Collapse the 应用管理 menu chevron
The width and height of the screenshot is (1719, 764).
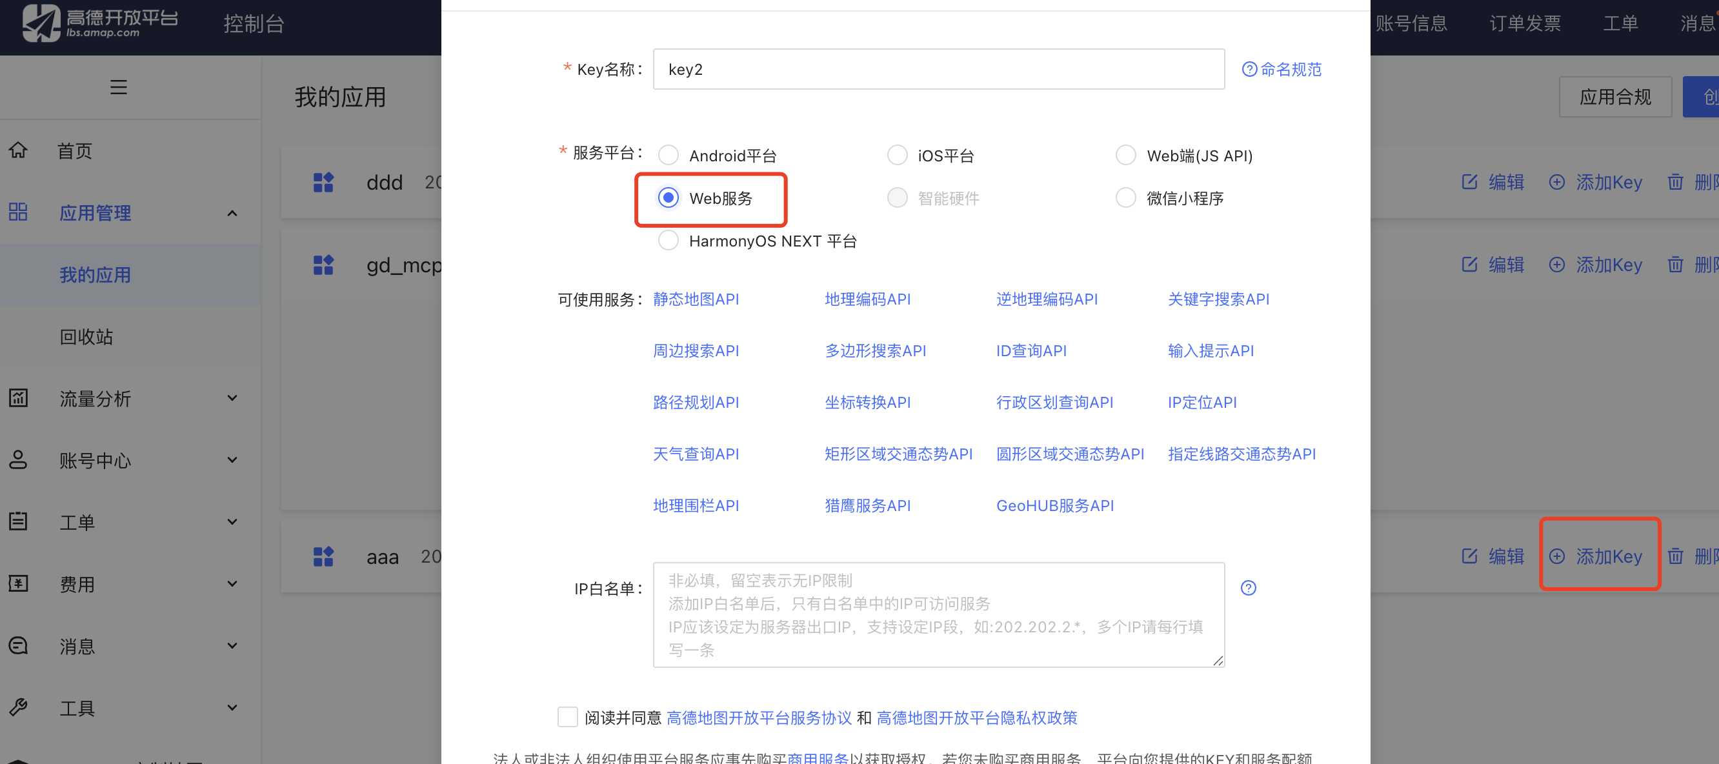pyautogui.click(x=232, y=214)
